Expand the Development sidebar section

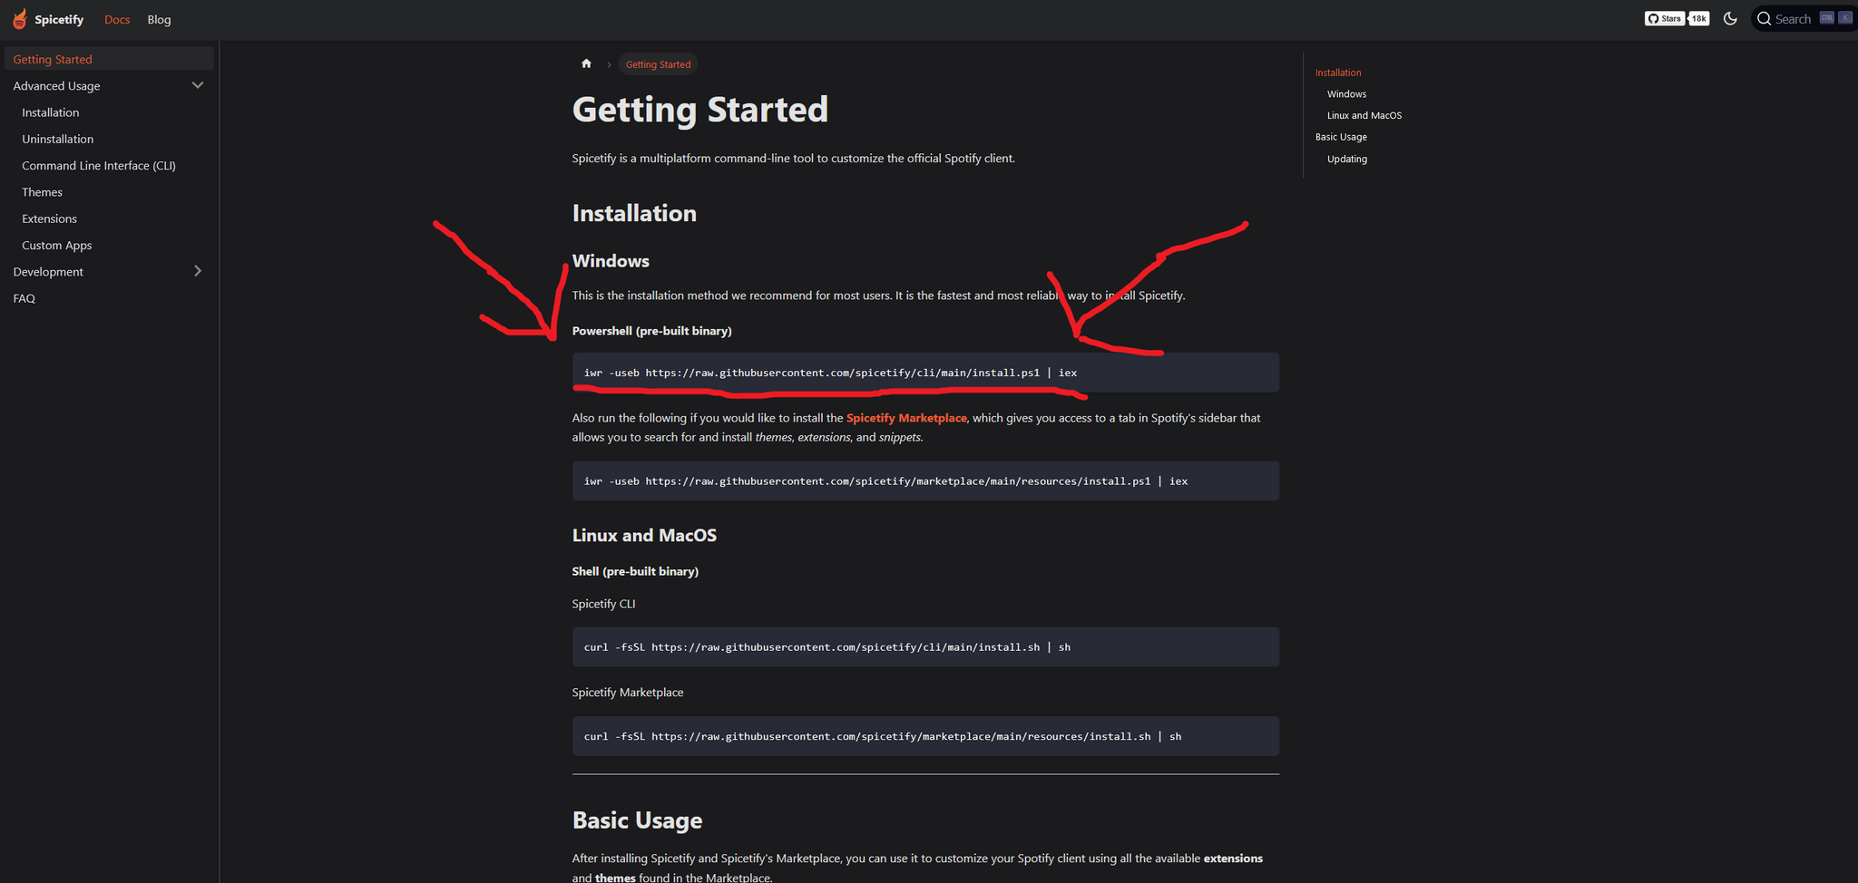[198, 271]
